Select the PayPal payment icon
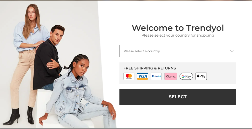This screenshot has width=252, height=129. 156,76
